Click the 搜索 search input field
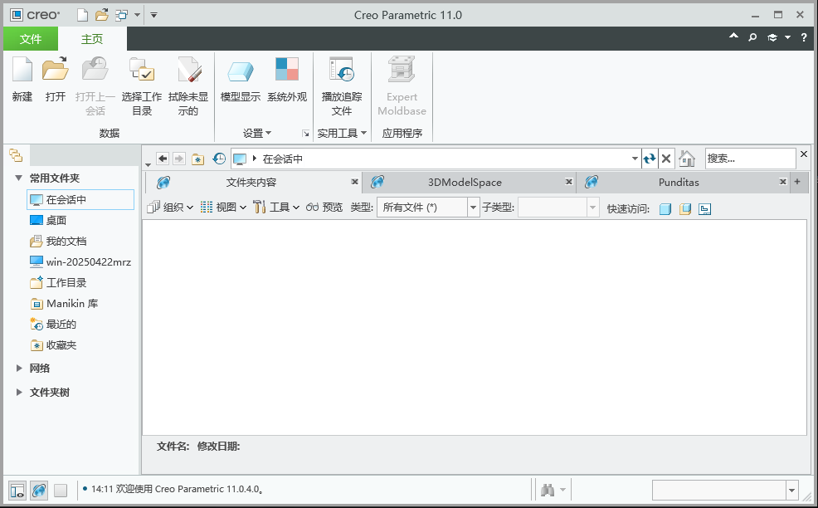The image size is (818, 508). 749,159
